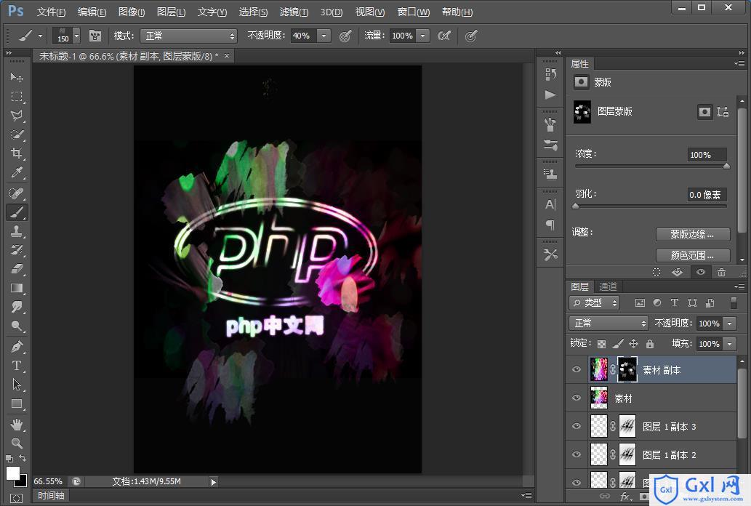Open the brush mode 正常 dropdown
Image resolution: width=751 pixels, height=506 pixels.
tap(189, 36)
